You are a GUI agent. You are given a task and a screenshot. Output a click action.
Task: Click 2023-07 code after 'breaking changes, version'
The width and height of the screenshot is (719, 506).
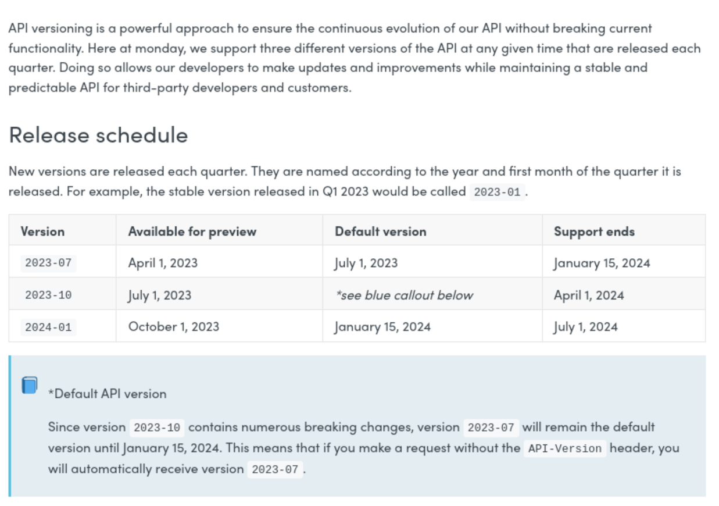coord(491,427)
